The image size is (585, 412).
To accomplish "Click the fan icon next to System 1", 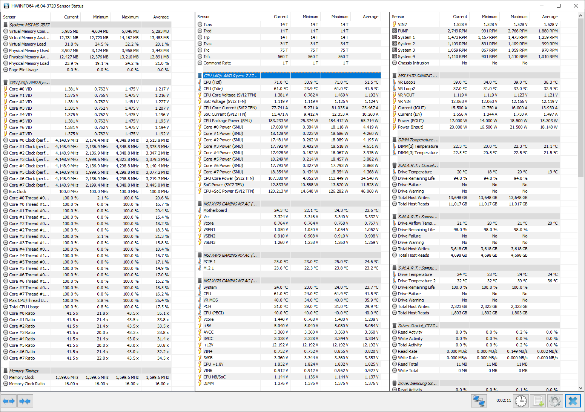I will pyautogui.click(x=395, y=37).
